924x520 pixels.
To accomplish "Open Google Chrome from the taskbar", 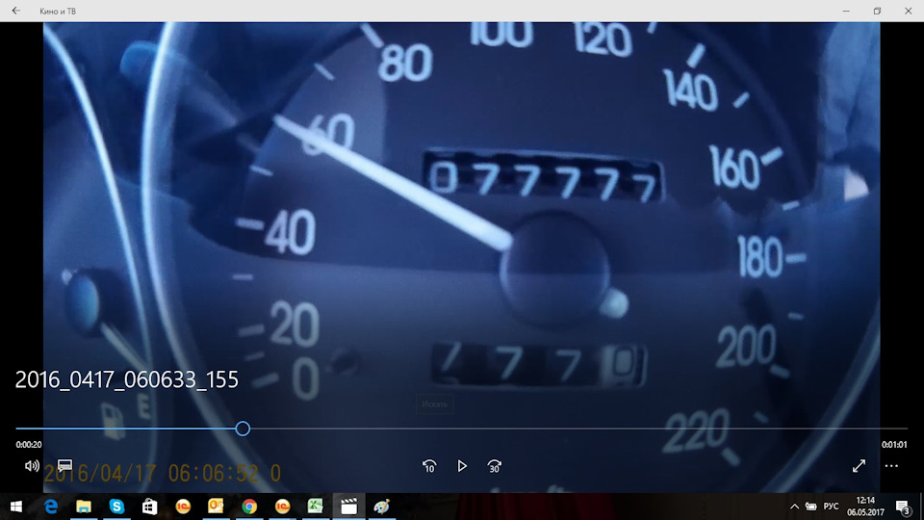I will pyautogui.click(x=249, y=507).
